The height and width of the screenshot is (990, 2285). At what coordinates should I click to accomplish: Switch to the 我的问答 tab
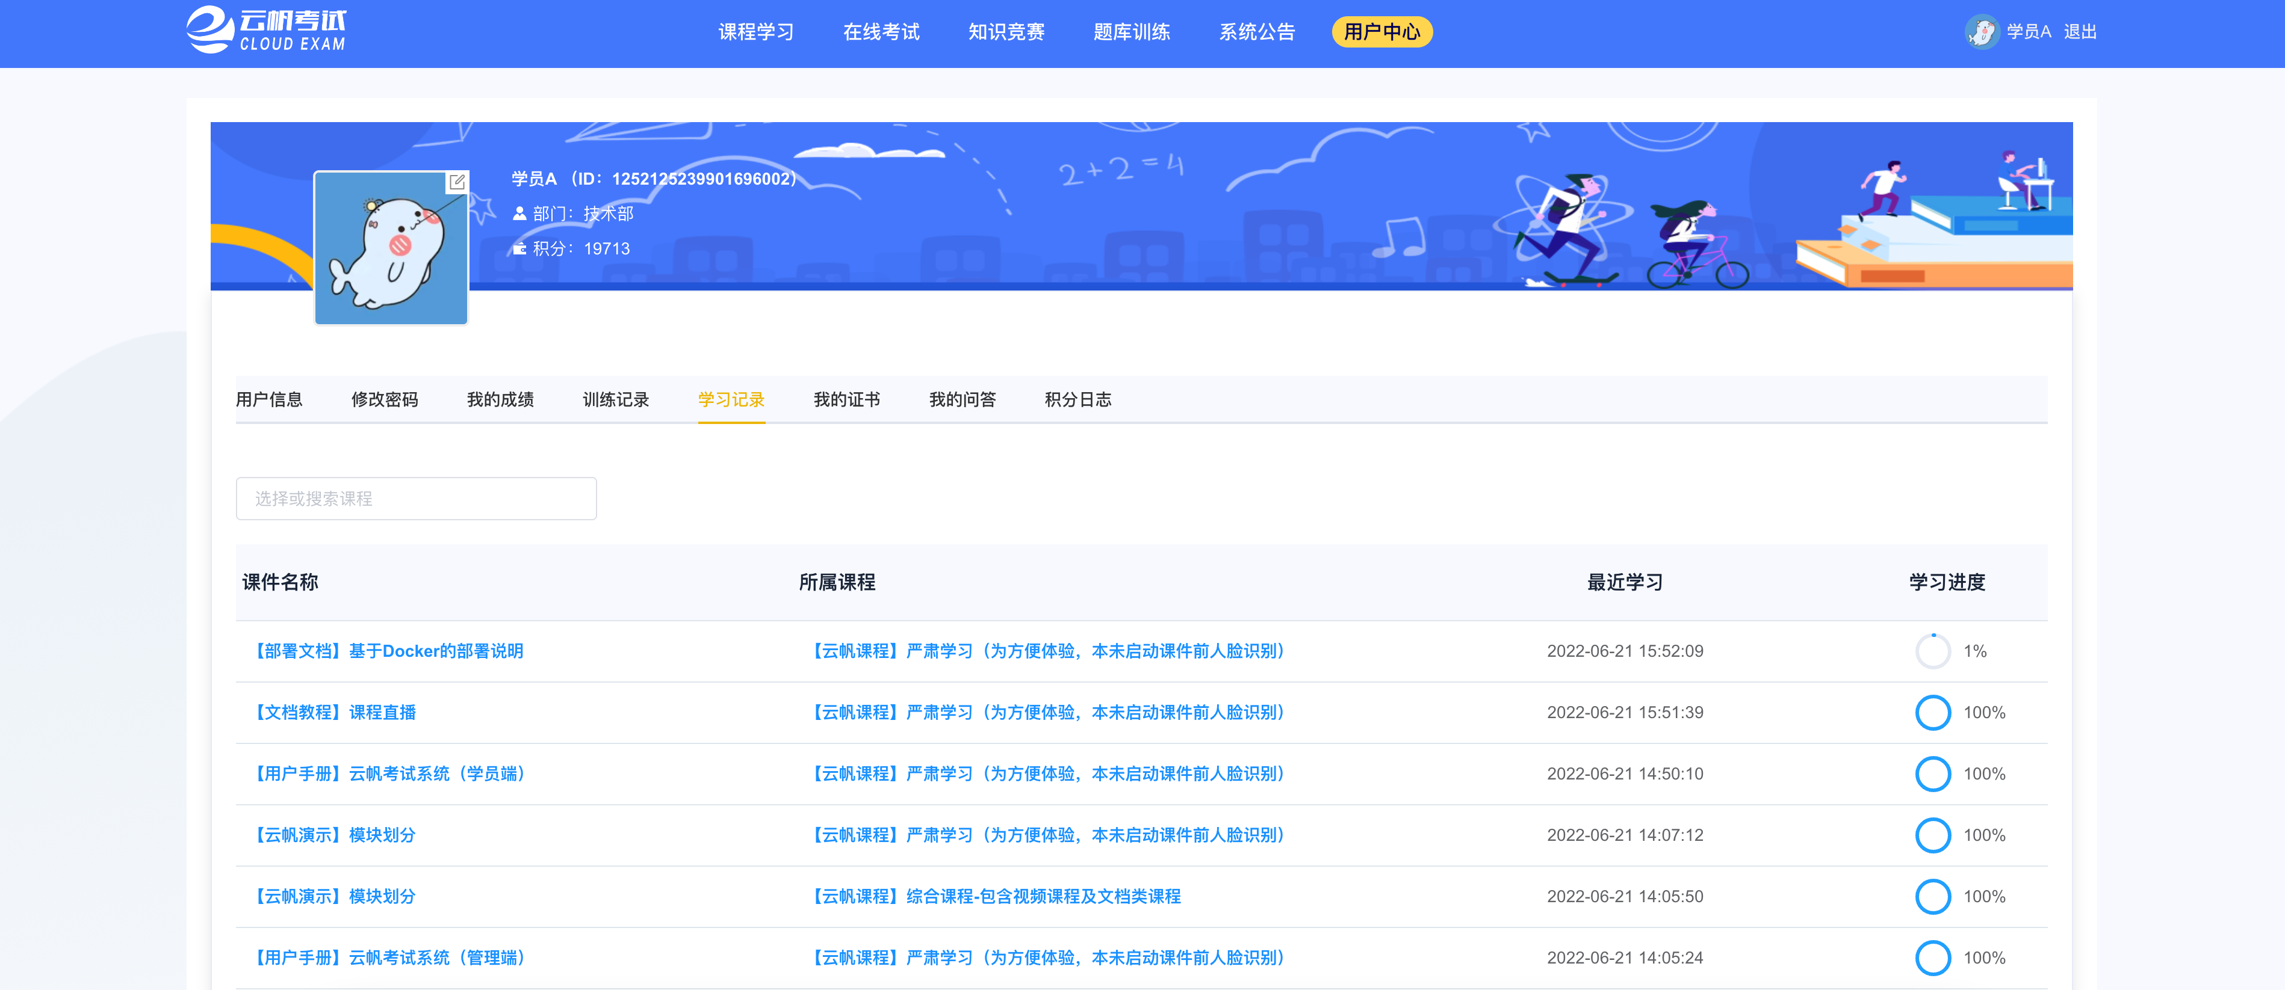point(963,400)
